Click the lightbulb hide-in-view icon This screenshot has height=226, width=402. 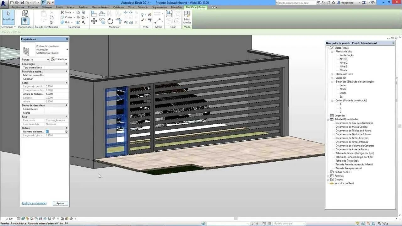pos(142,15)
